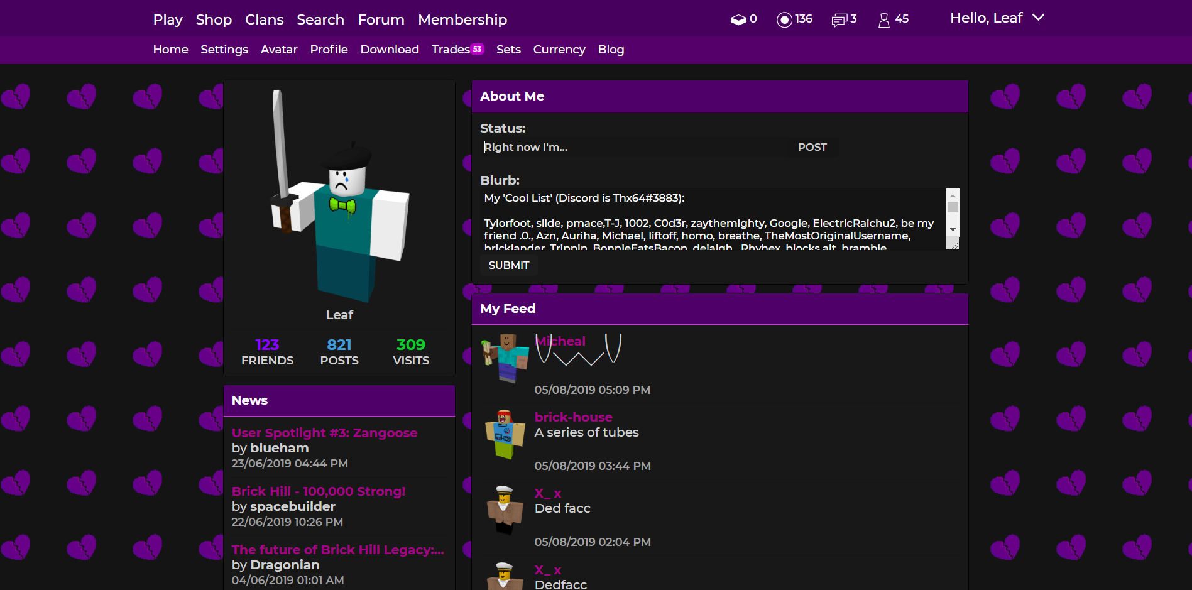The image size is (1192, 590).
Task: Click the username Leaf under avatar
Action: [x=339, y=315]
